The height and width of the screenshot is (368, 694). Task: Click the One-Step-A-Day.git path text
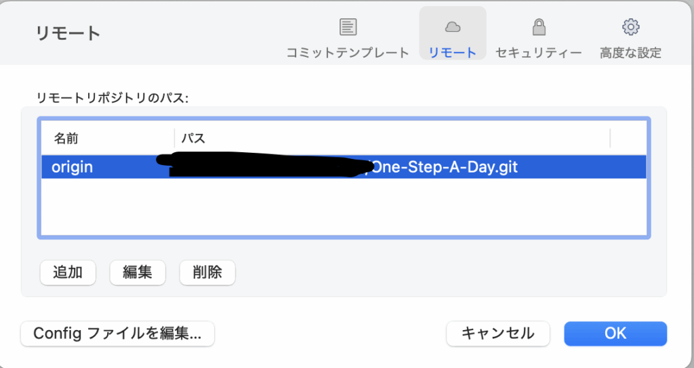[445, 167]
